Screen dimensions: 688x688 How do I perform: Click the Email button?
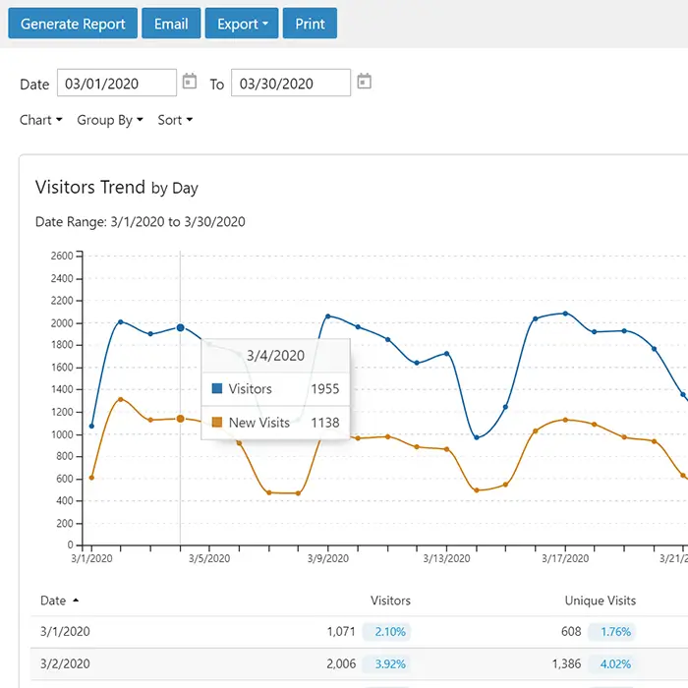click(x=171, y=24)
